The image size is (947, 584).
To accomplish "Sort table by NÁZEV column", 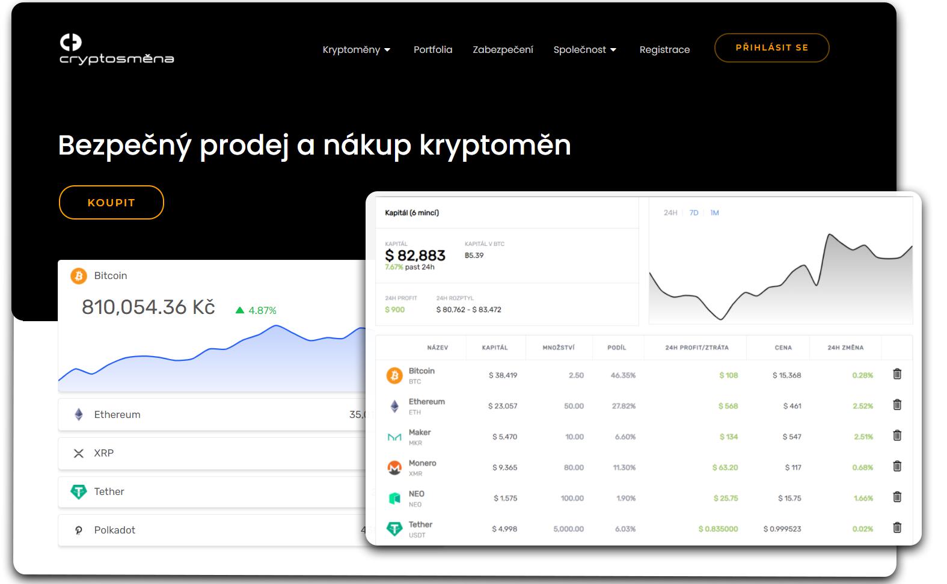I will (x=437, y=348).
